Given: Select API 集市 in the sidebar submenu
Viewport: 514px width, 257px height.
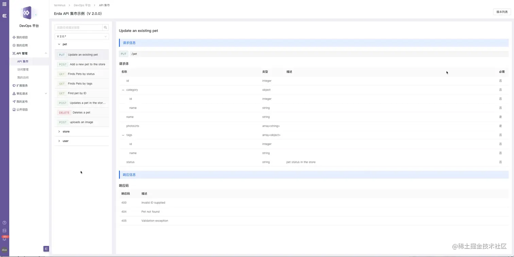Looking at the screenshot, I should pyautogui.click(x=23, y=61).
